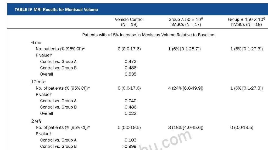The image size is (268, 150).
Task: Click the '>0.999' P value
Action: click(x=129, y=146)
